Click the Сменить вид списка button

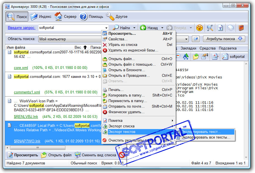coord(95,155)
